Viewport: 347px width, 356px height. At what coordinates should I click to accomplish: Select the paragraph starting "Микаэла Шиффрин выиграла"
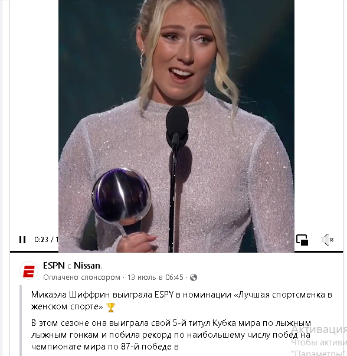point(182,301)
